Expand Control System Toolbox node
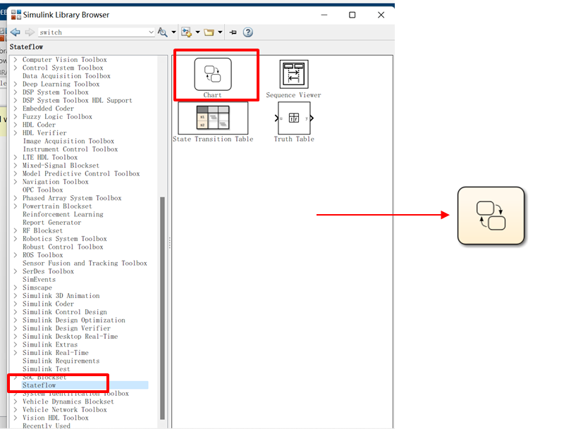Viewport: 571px width, 429px height. click(16, 68)
